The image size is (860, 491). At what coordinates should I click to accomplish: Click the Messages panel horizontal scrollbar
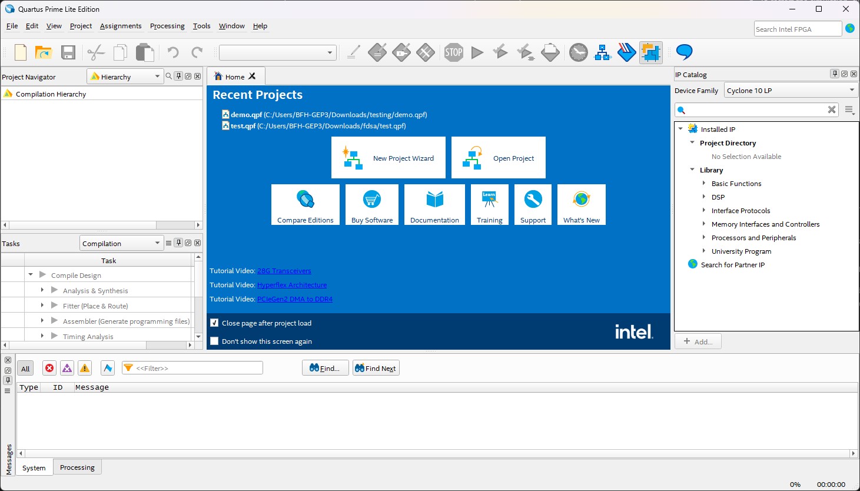click(x=437, y=453)
